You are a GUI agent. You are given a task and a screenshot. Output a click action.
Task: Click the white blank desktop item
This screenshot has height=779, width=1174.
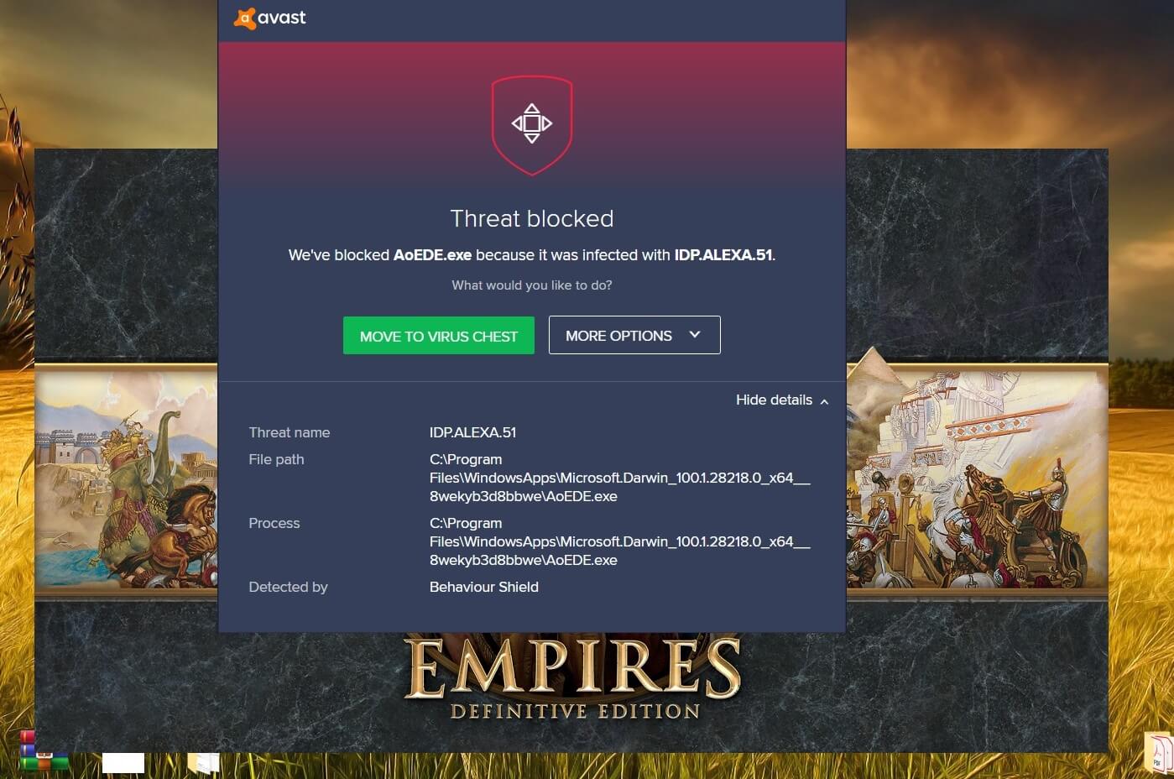123,762
